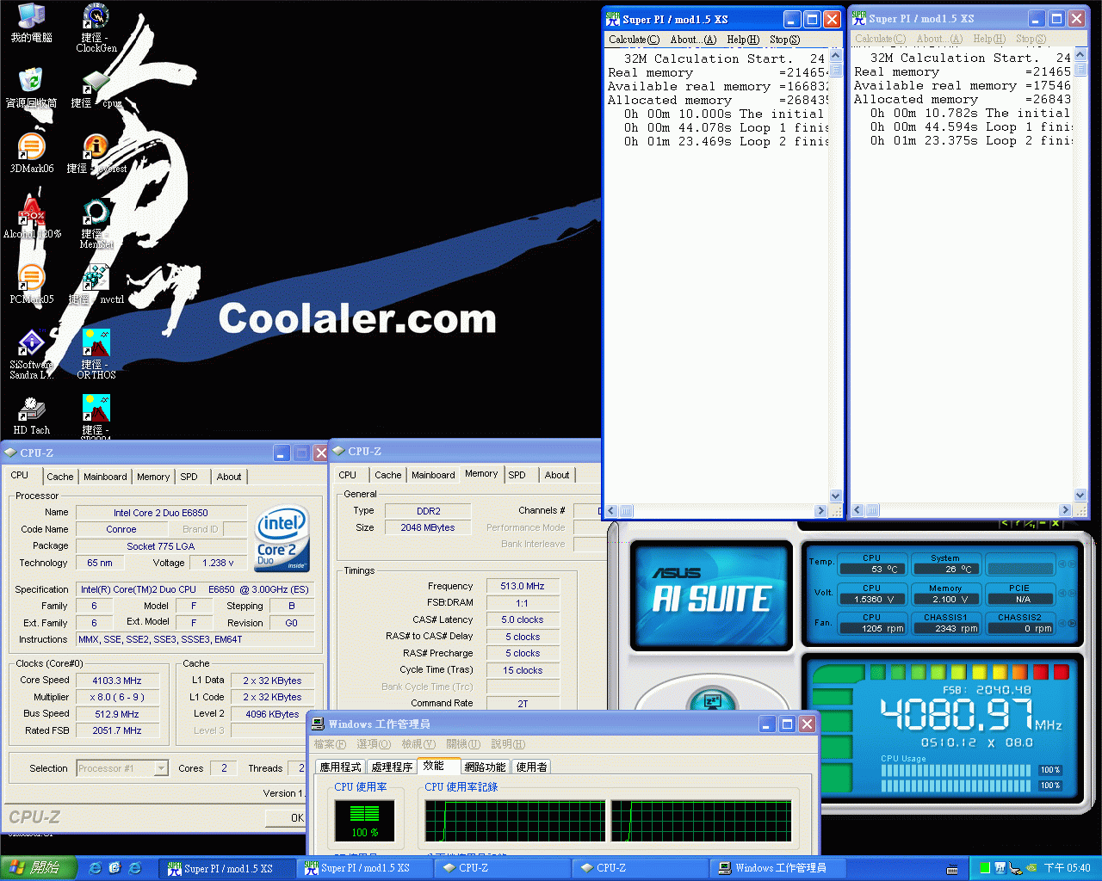Open Calculate menu in right Super PI window
The height and width of the screenshot is (881, 1102).
[880, 39]
